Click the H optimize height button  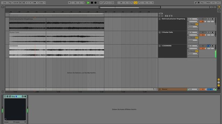(211, 7)
